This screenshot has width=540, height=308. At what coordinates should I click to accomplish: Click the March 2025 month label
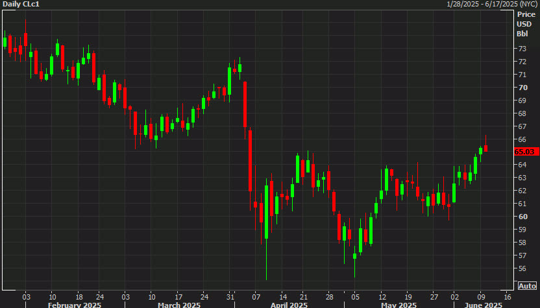179,305
